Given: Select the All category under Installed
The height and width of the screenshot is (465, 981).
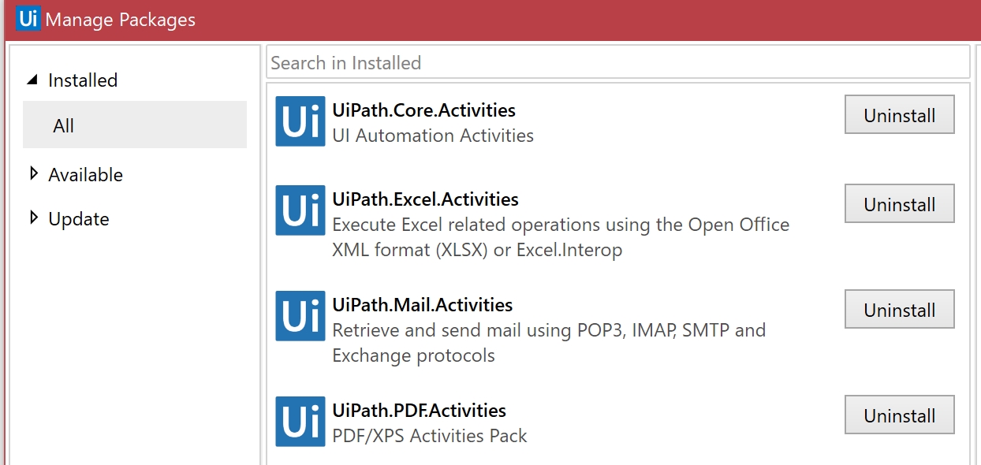Looking at the screenshot, I should [135, 125].
